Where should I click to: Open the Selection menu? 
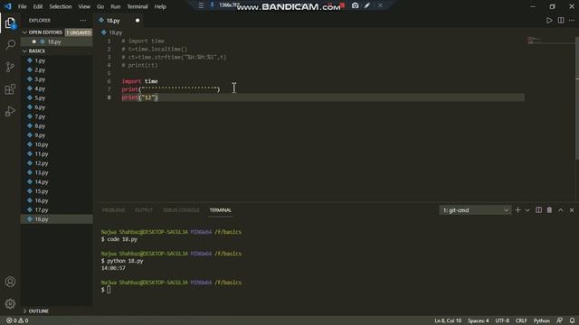pyautogui.click(x=61, y=6)
